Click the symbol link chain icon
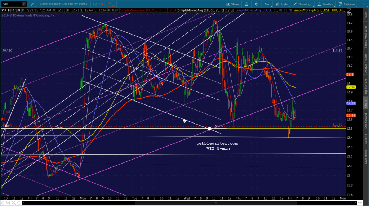 (32, 4)
